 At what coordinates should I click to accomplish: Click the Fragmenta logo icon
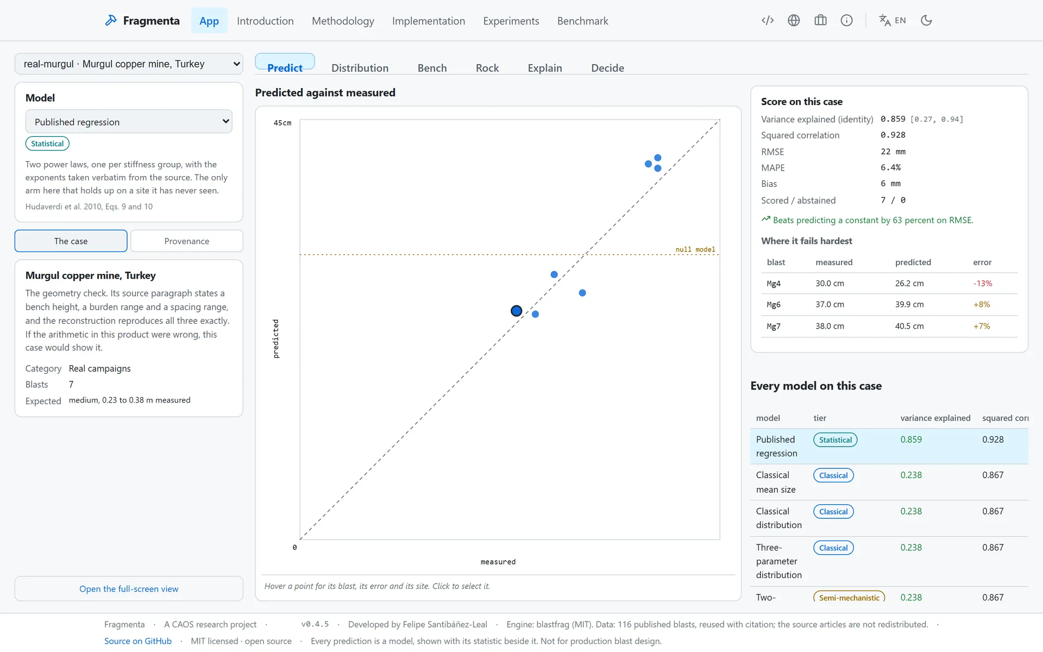click(111, 21)
